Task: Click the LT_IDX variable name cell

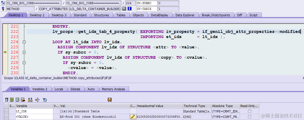Action: 34,111
